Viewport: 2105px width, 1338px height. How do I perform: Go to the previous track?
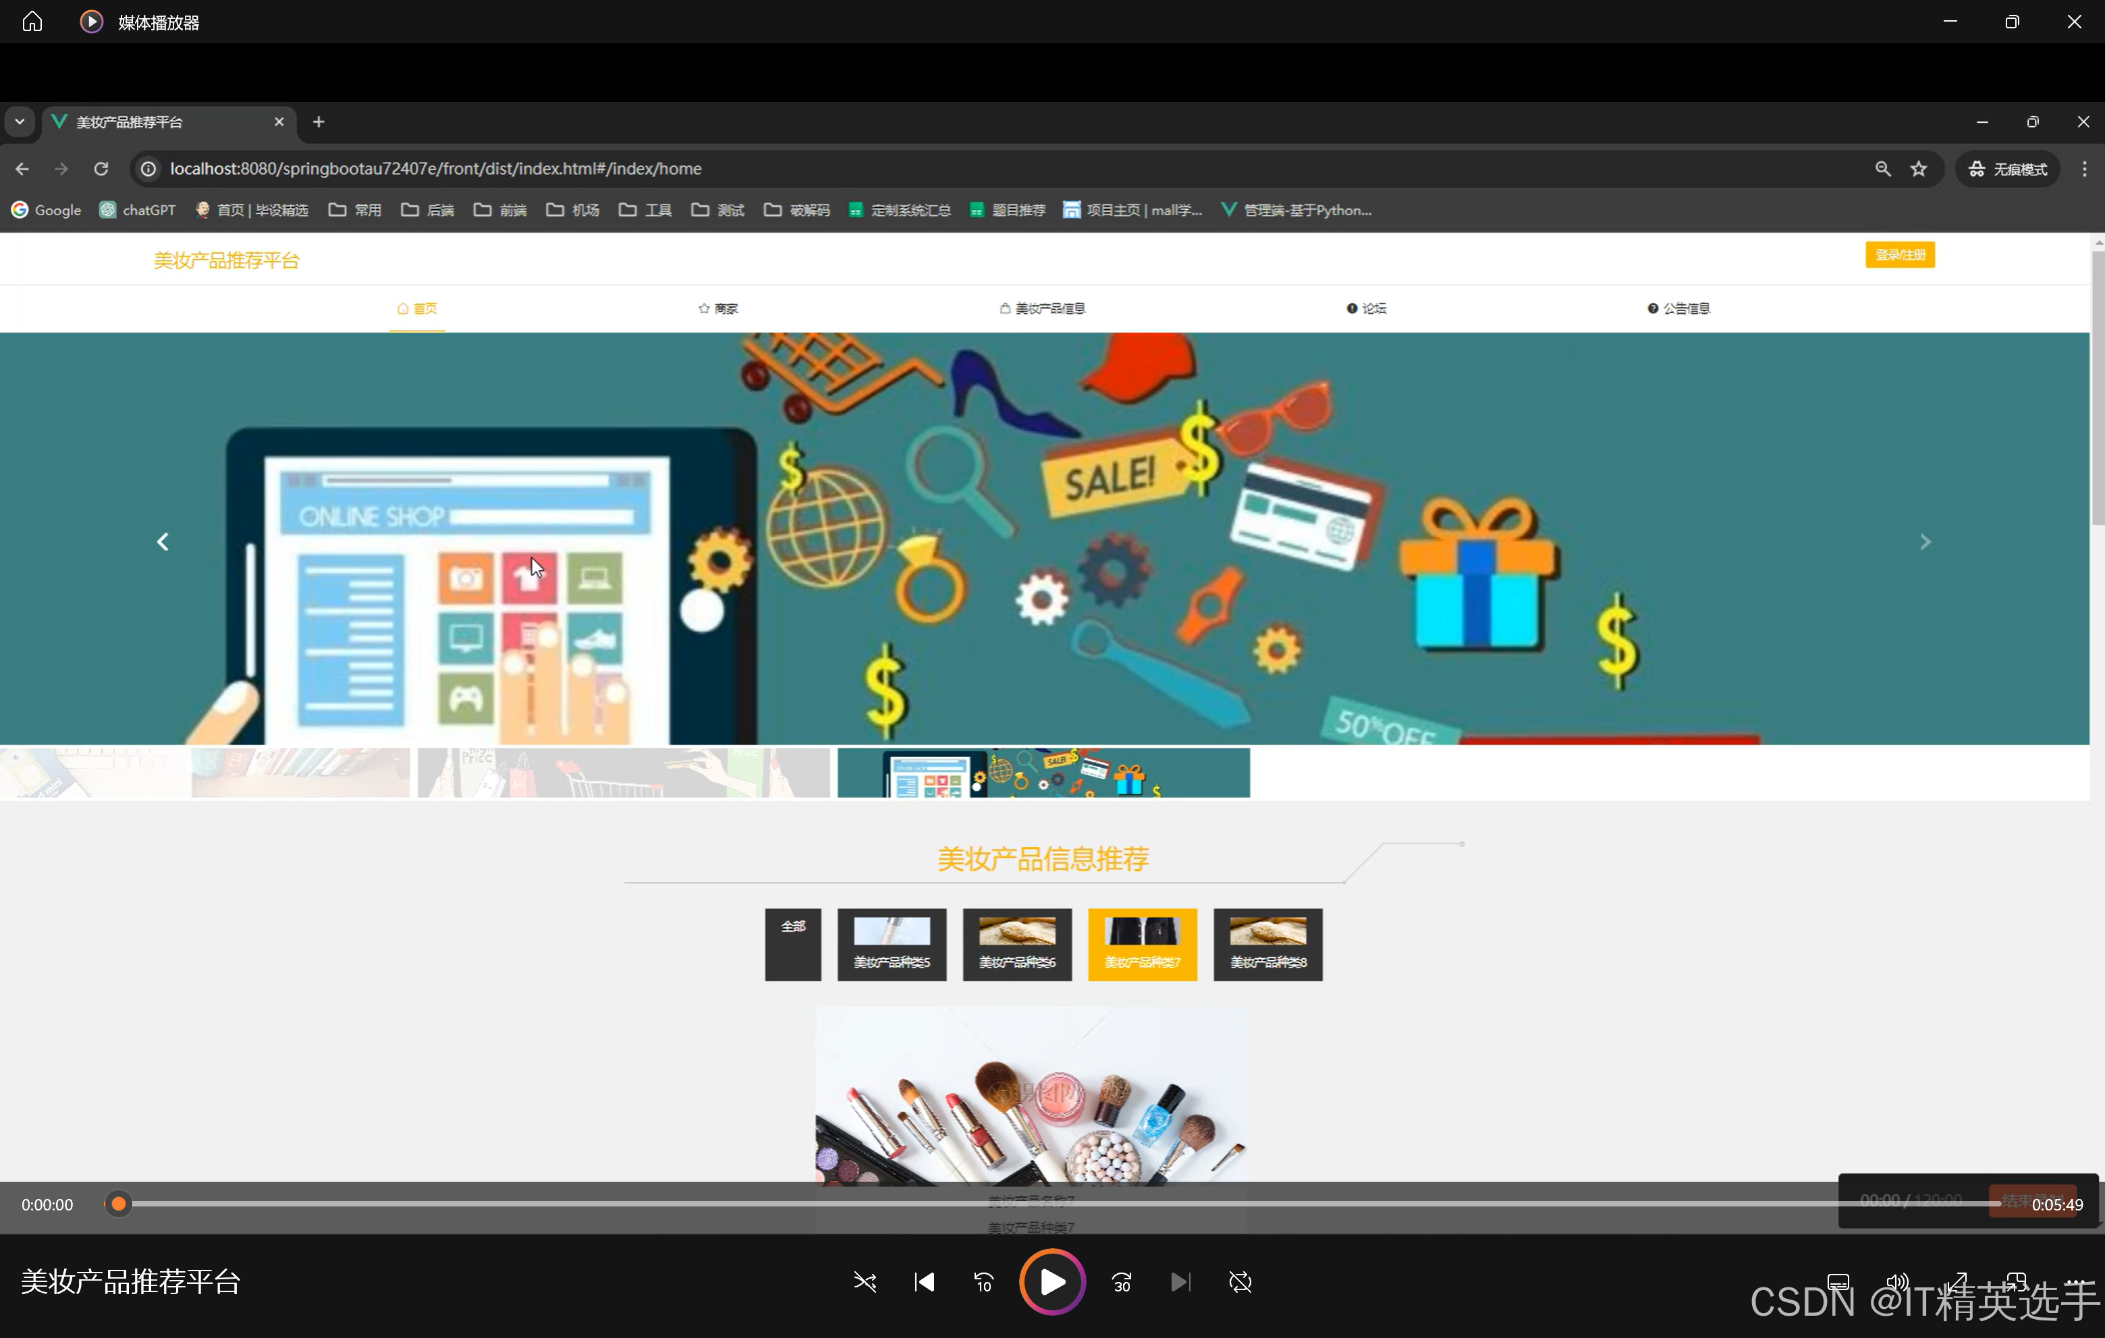[924, 1282]
